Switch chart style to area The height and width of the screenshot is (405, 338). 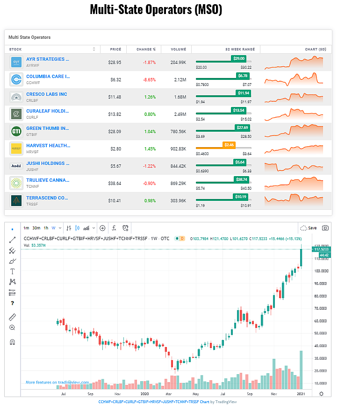point(86,228)
